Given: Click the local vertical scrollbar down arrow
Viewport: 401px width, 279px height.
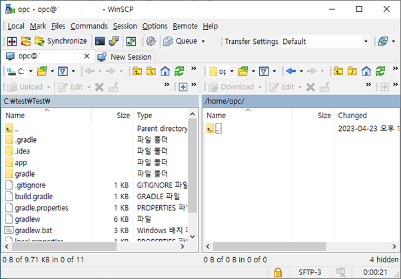Looking at the screenshot, I should pyautogui.click(x=193, y=236).
